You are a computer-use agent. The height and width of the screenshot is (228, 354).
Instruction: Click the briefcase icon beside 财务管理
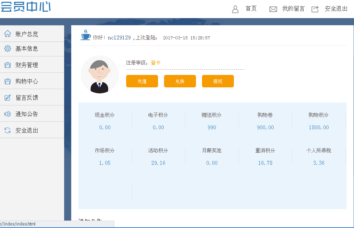(x=7, y=65)
